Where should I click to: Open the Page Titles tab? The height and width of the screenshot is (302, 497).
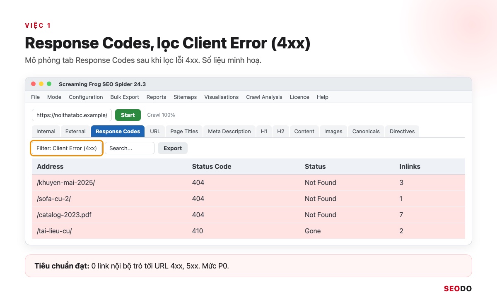tap(184, 131)
